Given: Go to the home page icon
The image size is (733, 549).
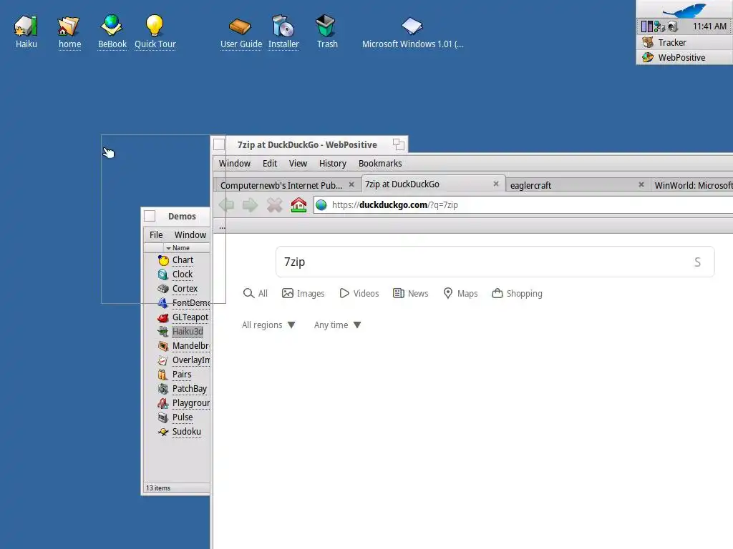Looking at the screenshot, I should [298, 205].
